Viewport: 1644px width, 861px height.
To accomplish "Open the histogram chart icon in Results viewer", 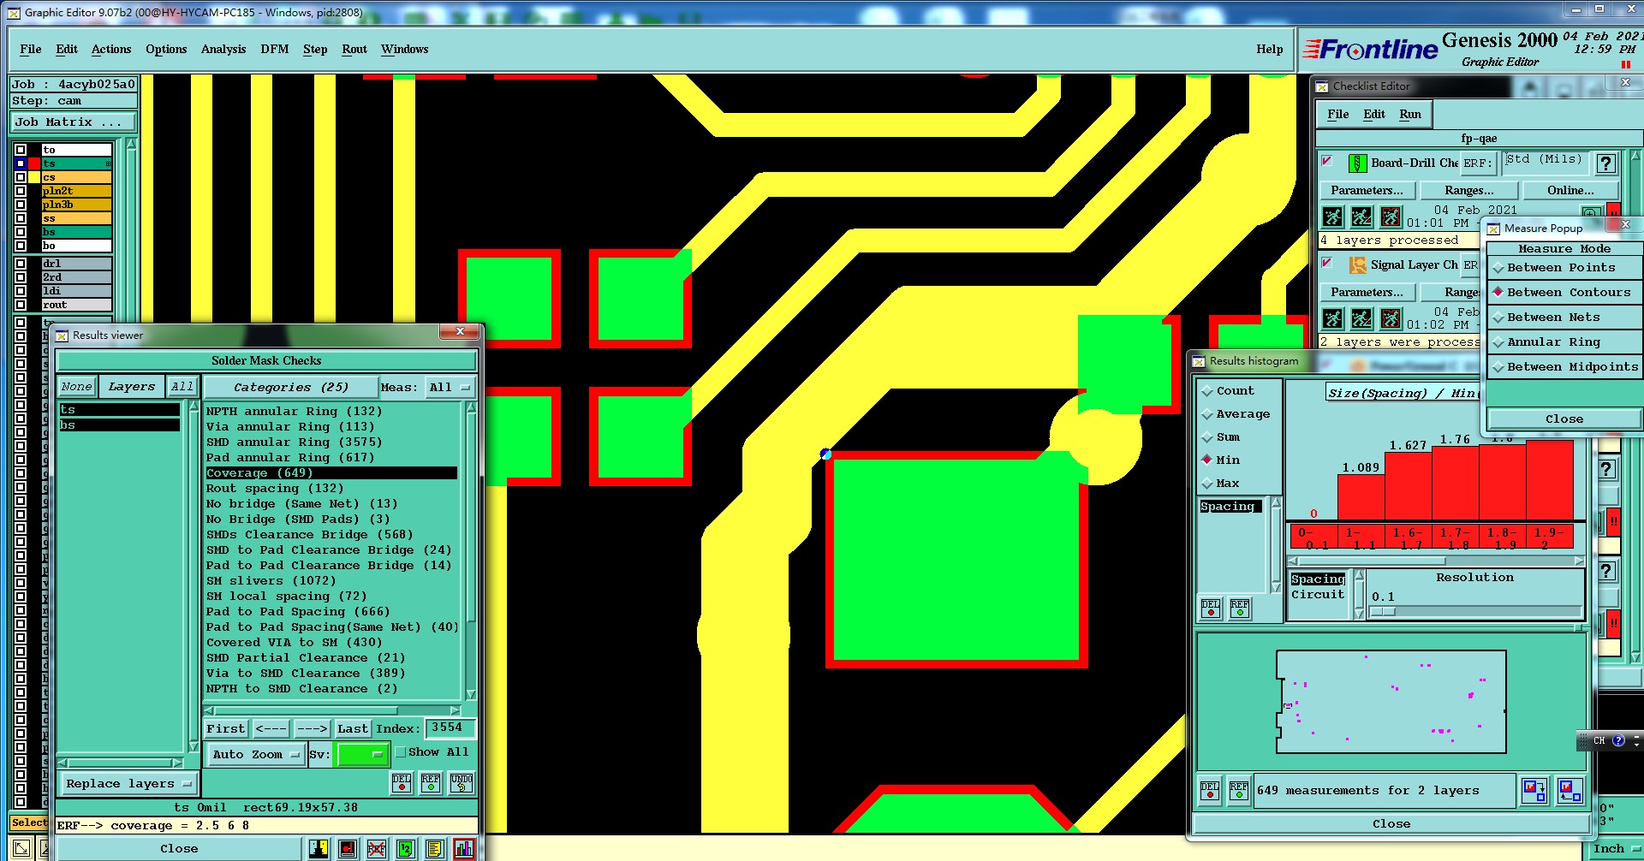I will tap(463, 848).
